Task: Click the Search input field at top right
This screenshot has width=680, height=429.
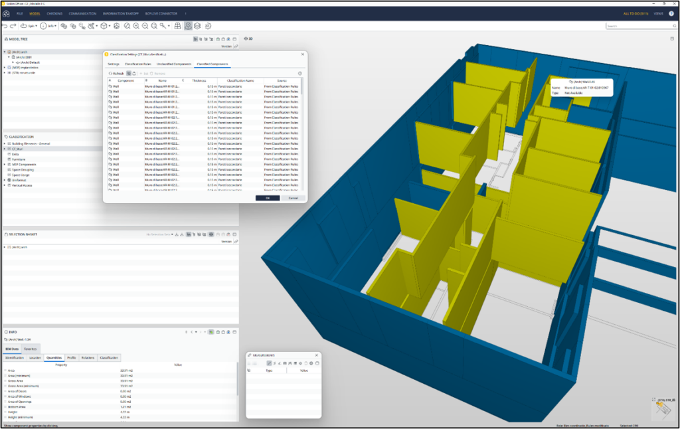Action: (641, 26)
